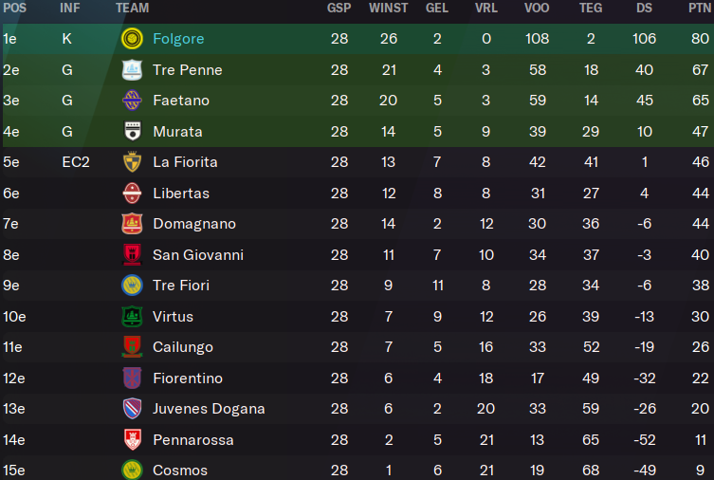Click the San Giovanni club badge
The image size is (714, 480).
point(132,254)
